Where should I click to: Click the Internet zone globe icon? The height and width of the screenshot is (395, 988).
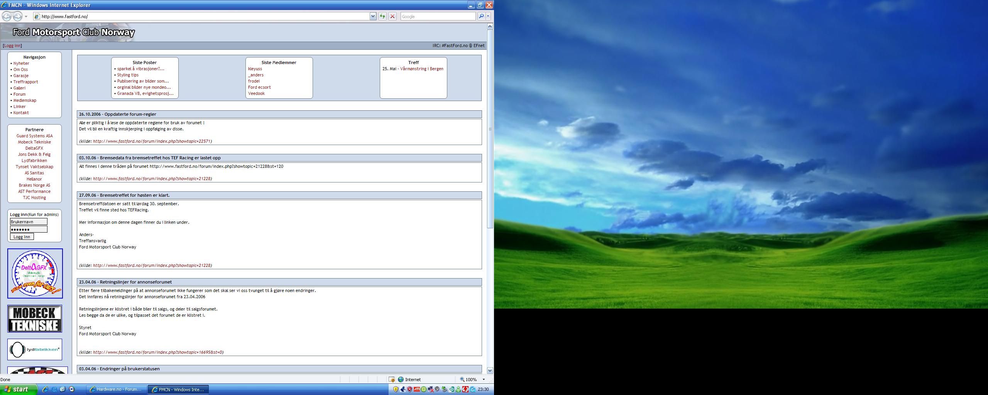tap(401, 380)
